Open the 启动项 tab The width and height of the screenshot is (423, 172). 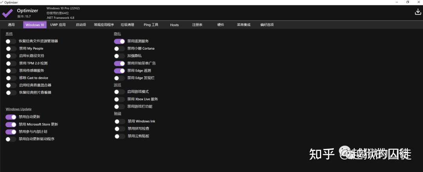(x=81, y=25)
